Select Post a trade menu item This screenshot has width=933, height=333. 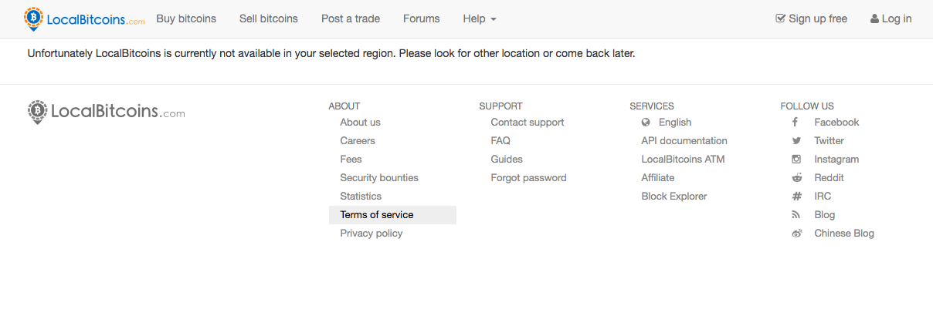(351, 18)
